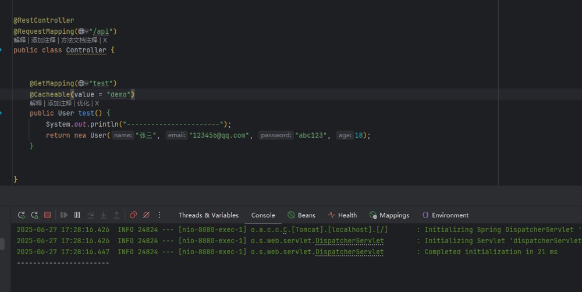Place cursor on the Controller class name
This screenshot has height=292, width=582.
86,50
